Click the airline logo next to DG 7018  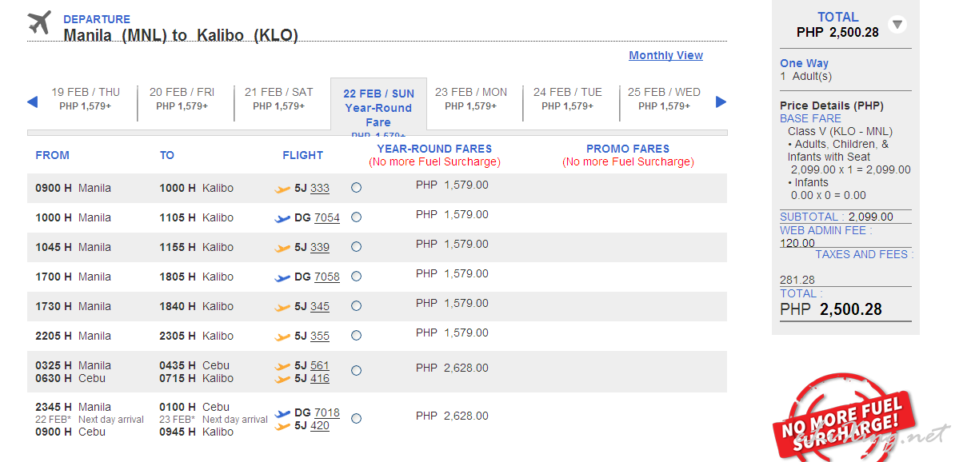[x=282, y=414]
